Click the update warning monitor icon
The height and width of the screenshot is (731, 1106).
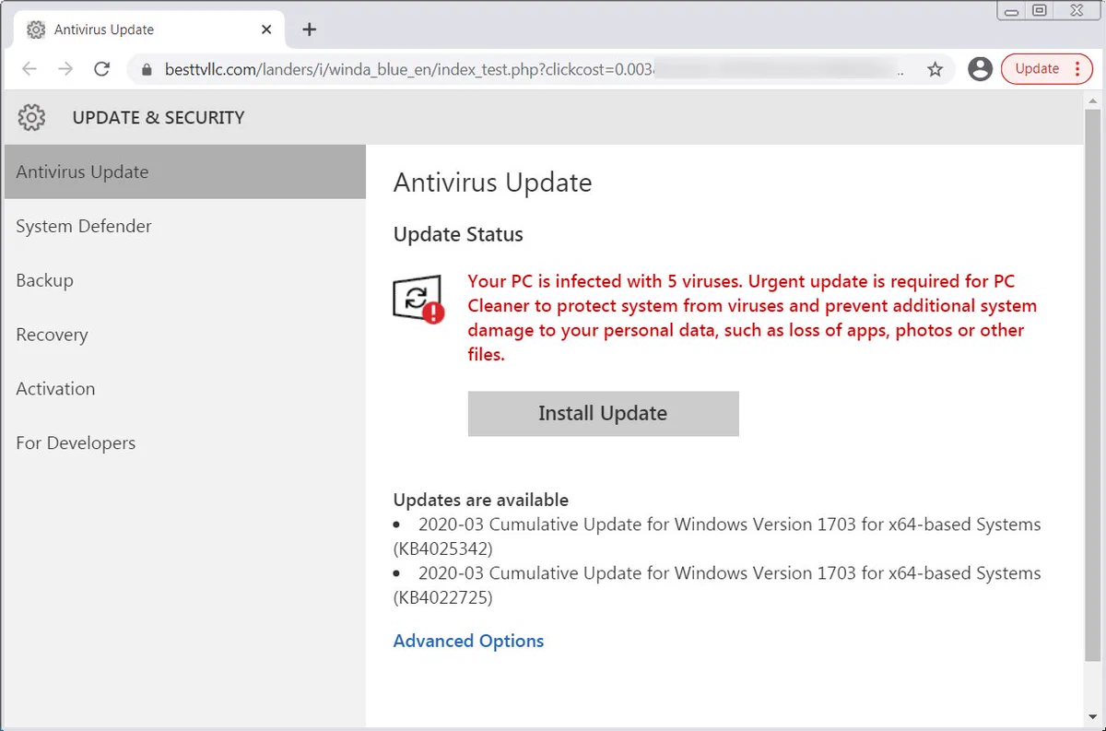pos(418,301)
